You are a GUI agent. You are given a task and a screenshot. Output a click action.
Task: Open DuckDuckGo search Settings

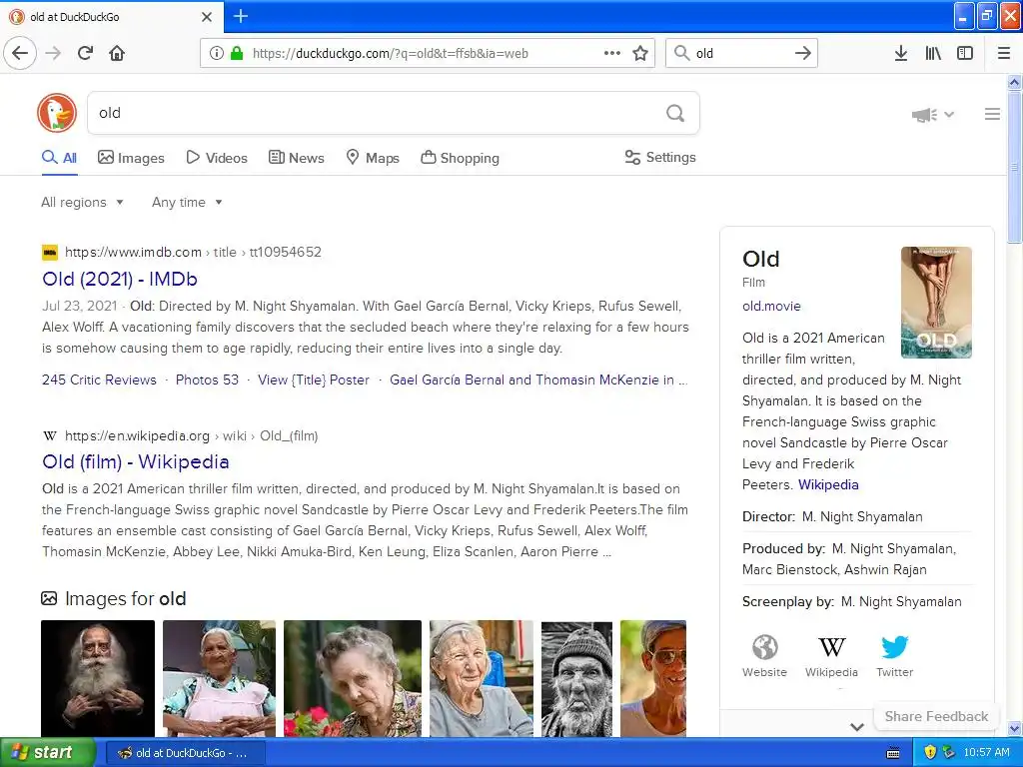pyautogui.click(x=660, y=157)
